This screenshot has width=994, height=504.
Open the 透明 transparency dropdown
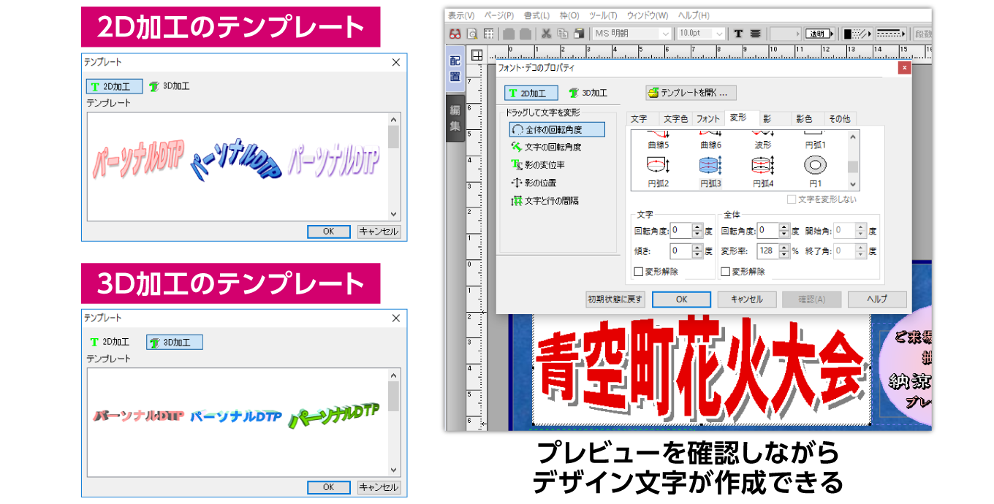(817, 32)
